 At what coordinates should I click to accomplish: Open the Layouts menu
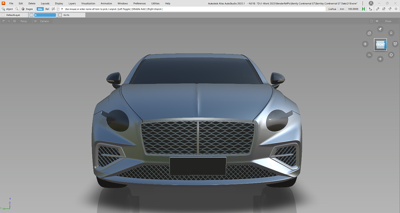(x=45, y=4)
